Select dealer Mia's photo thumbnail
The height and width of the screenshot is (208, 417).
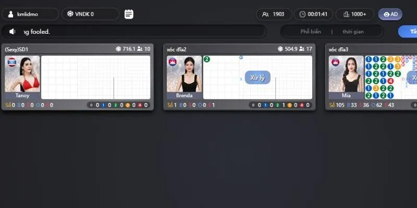pyautogui.click(x=346, y=74)
